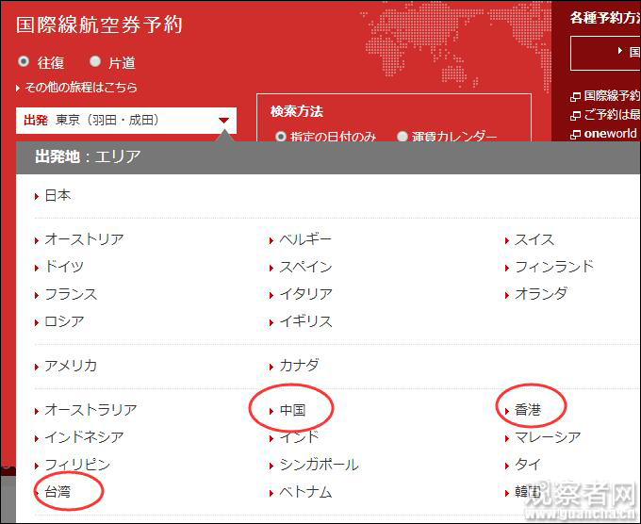Click the external-link icon beside ご予約は
This screenshot has height=524, width=641.
pos(576,115)
